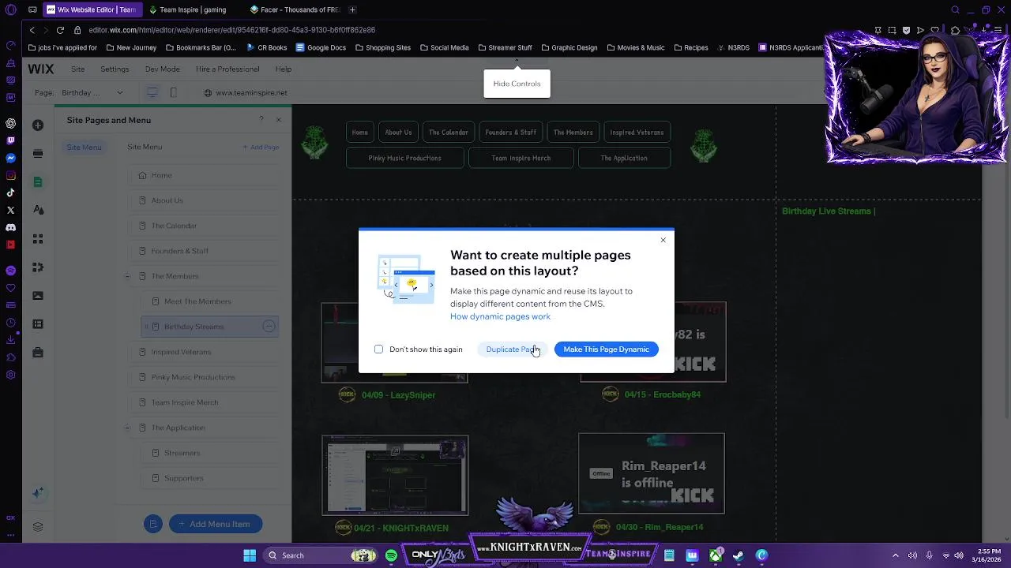The width and height of the screenshot is (1011, 568).
Task: Click the browser address bar URL
Action: [231, 30]
